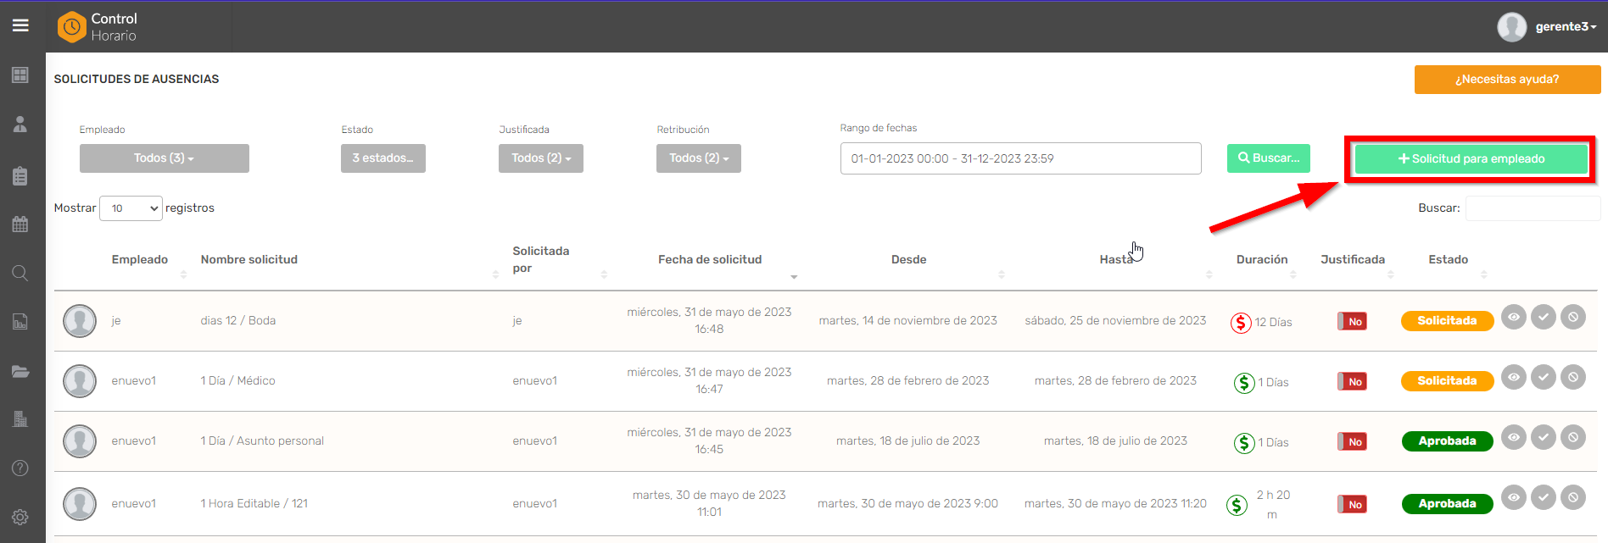1608x543 pixels.
Task: Reject the 1 Día / Médico request
Action: [x=1573, y=377]
